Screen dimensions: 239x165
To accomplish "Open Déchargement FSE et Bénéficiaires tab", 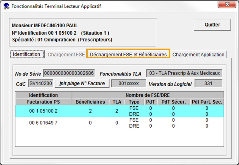I will pos(128,54).
